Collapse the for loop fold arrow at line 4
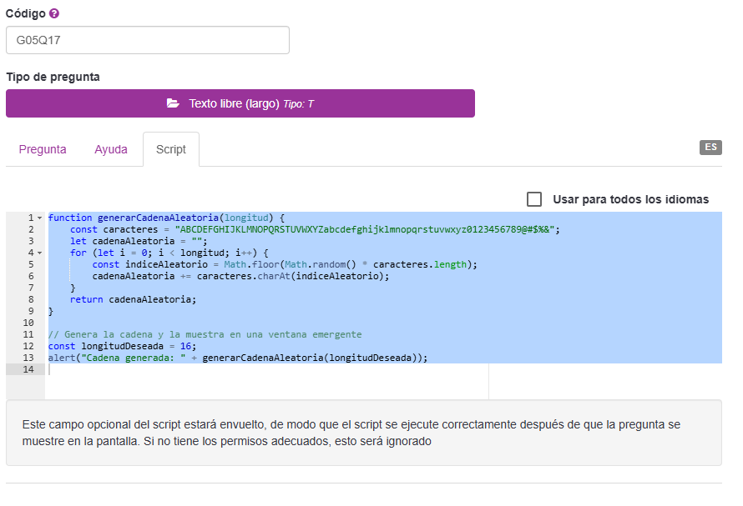The width and height of the screenshot is (743, 506). pos(39,253)
